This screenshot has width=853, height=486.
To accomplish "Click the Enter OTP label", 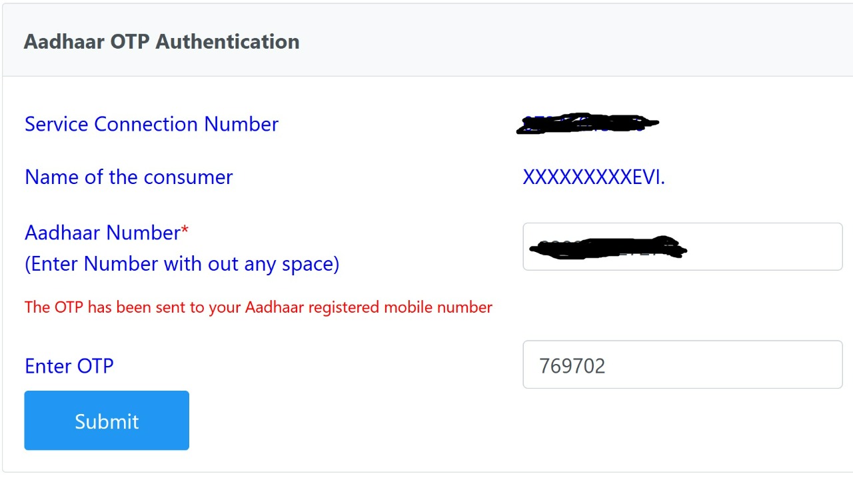I will [69, 366].
